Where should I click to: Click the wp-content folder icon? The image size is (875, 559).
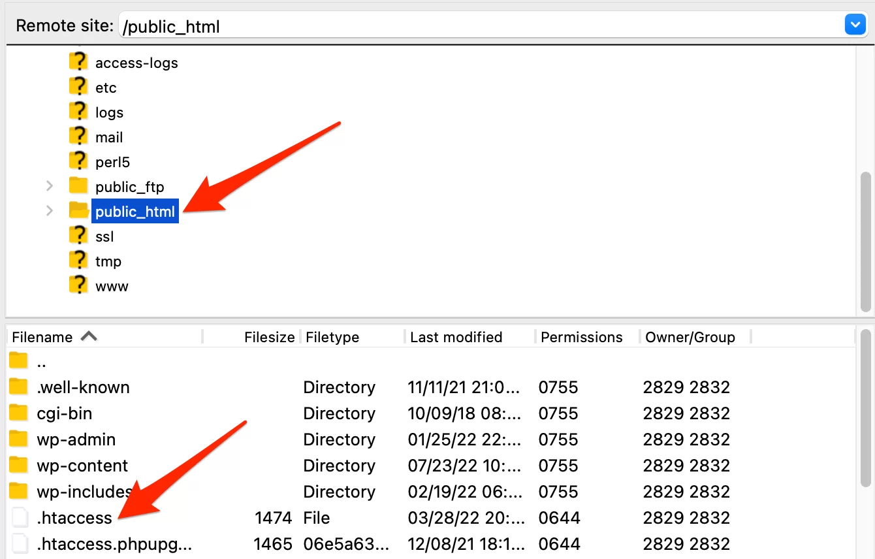[x=19, y=465]
